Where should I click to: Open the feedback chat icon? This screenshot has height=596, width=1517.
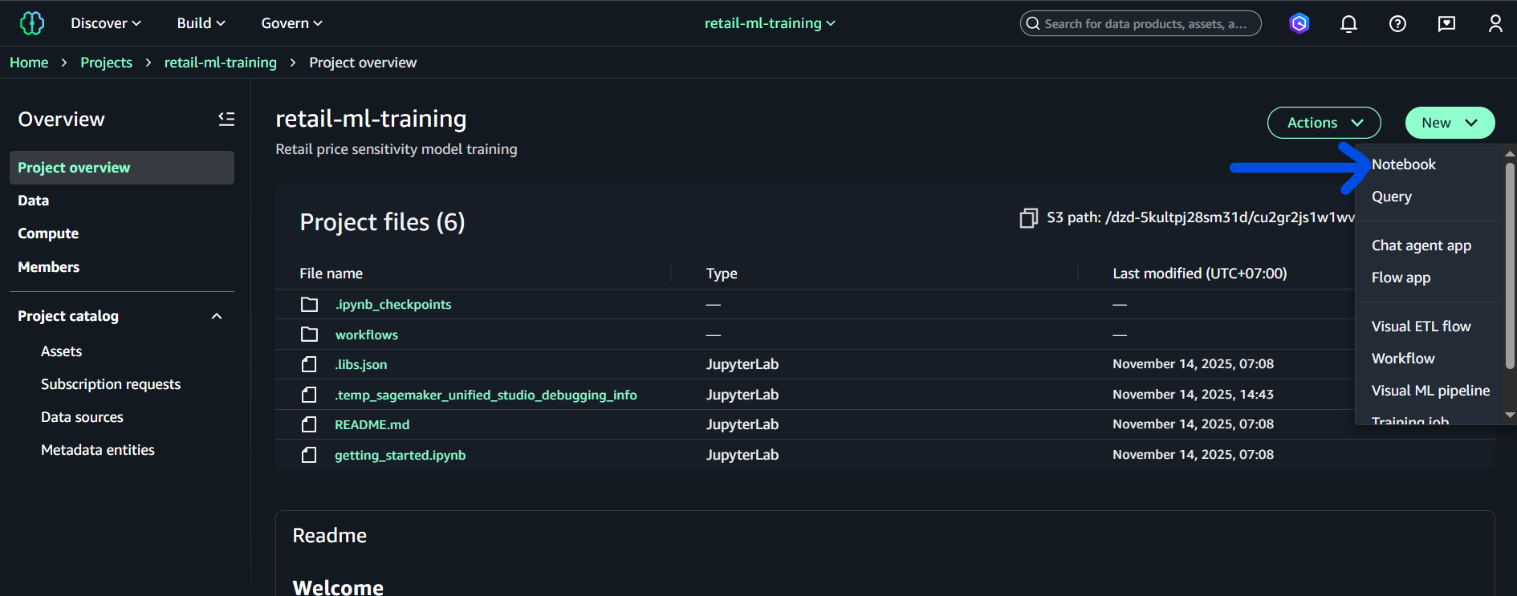[x=1446, y=23]
